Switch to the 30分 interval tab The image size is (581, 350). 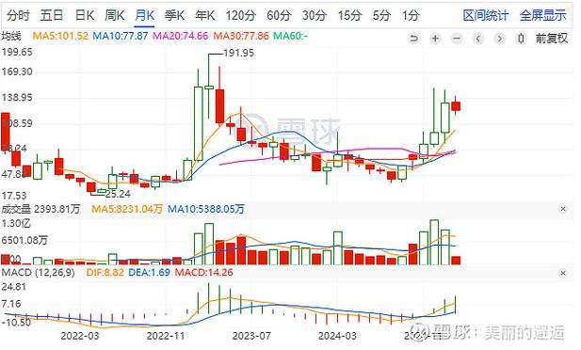pyautogui.click(x=315, y=15)
